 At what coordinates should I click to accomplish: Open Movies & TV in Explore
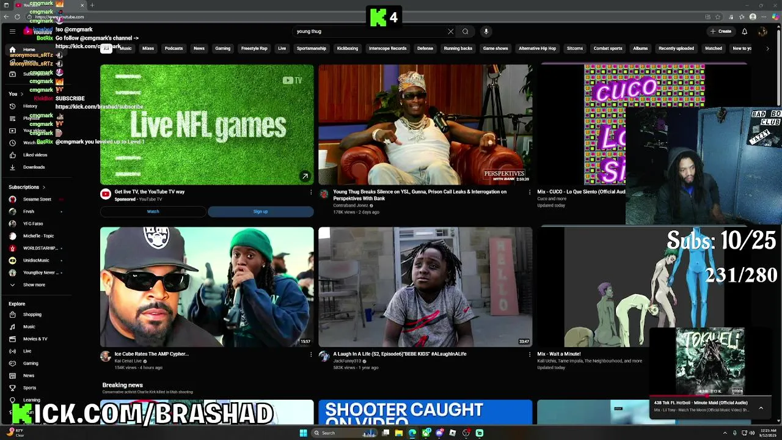pos(35,339)
